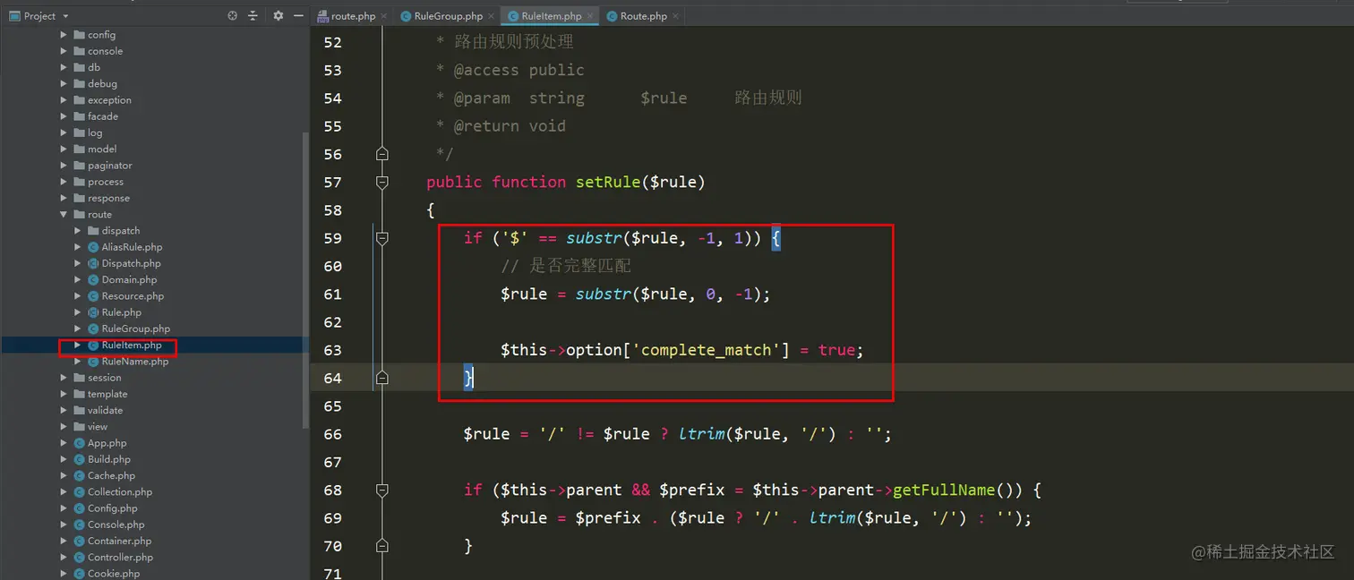Select the RuleItem.php editor tab
The height and width of the screenshot is (580, 1354).
pos(551,16)
